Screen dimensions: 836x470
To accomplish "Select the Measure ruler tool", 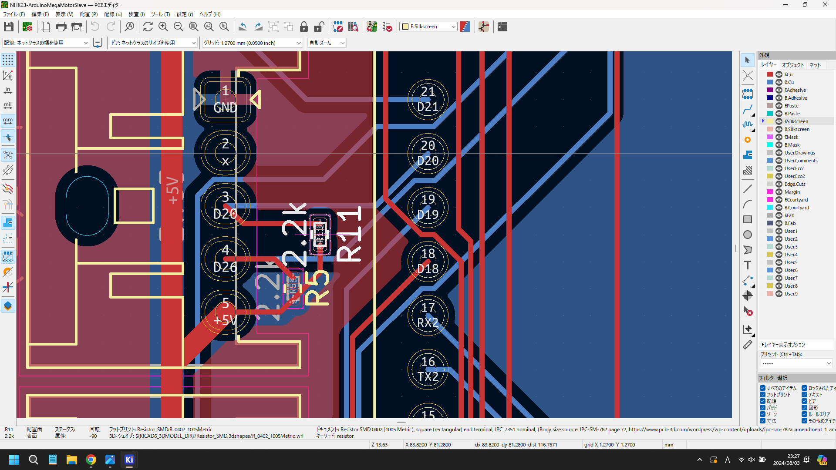I will 748,345.
